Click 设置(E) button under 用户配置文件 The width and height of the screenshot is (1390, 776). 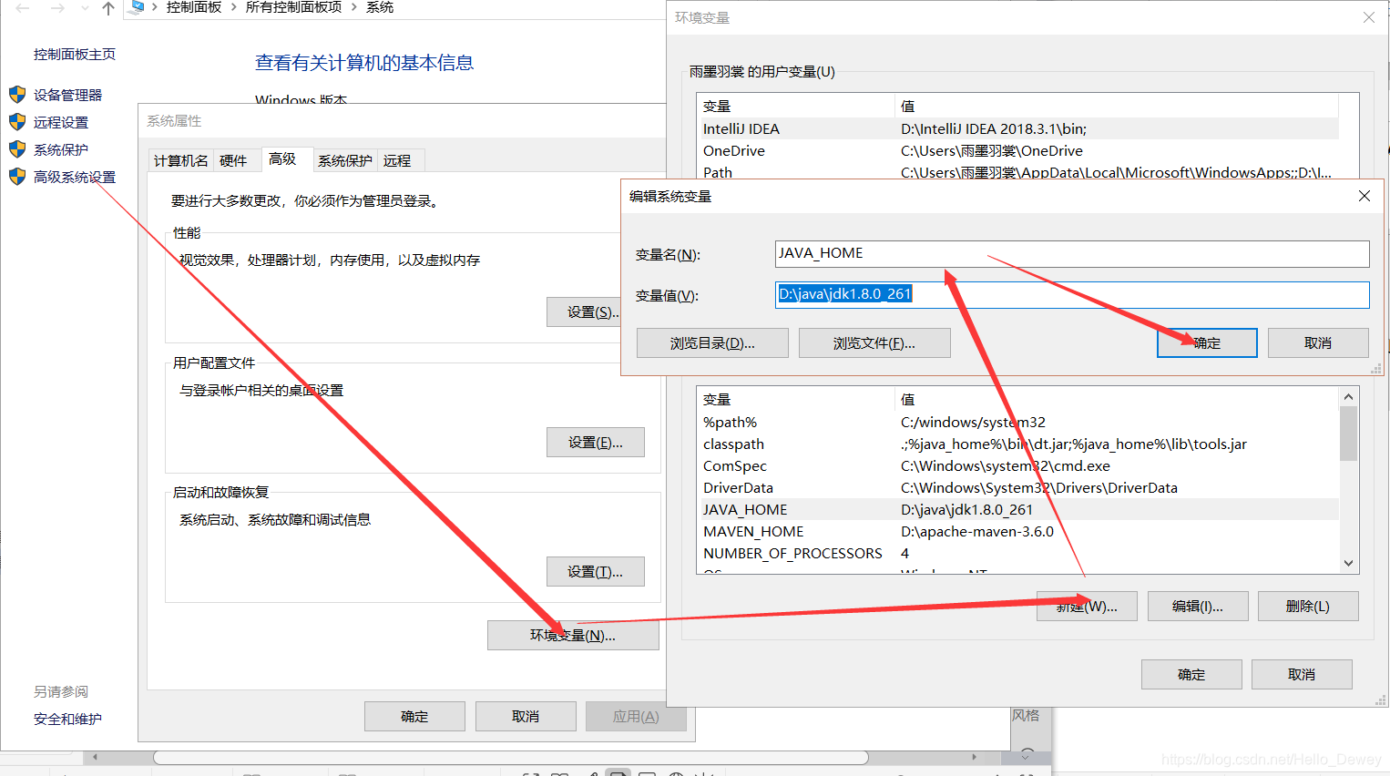click(595, 442)
